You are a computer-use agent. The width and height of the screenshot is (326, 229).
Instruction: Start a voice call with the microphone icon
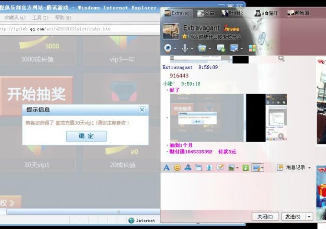tap(184, 48)
